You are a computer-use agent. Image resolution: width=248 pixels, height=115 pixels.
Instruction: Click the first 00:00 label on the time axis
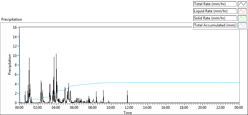[x=20, y=108]
